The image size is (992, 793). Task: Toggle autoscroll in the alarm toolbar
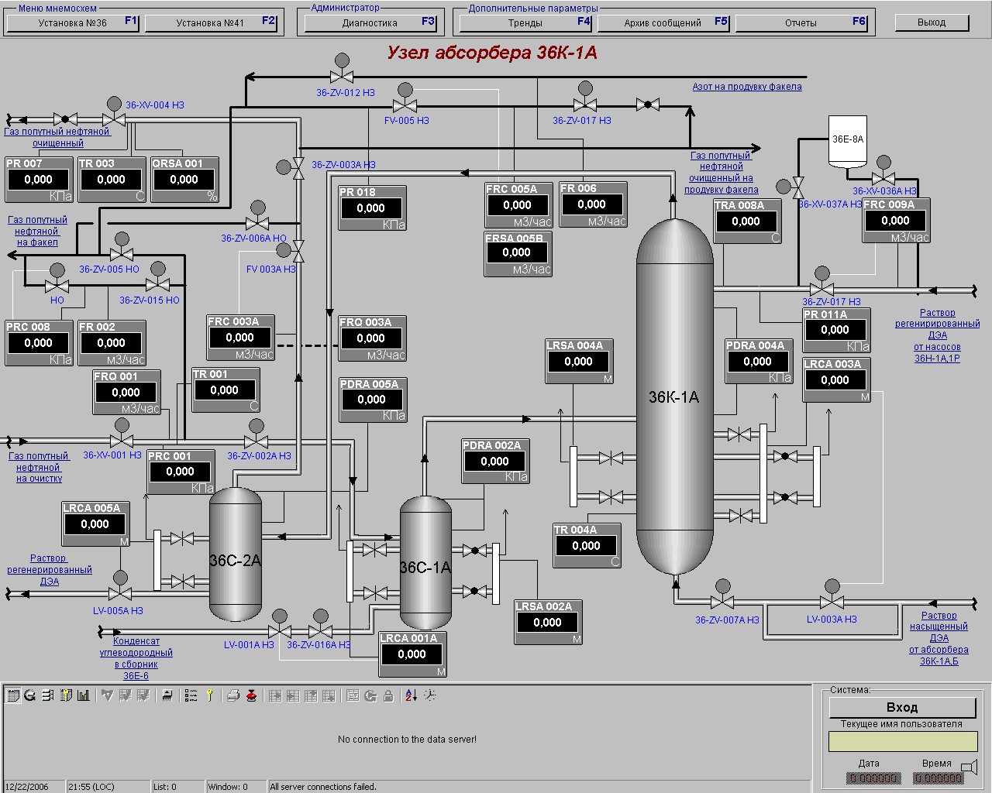pyautogui.click(x=167, y=695)
